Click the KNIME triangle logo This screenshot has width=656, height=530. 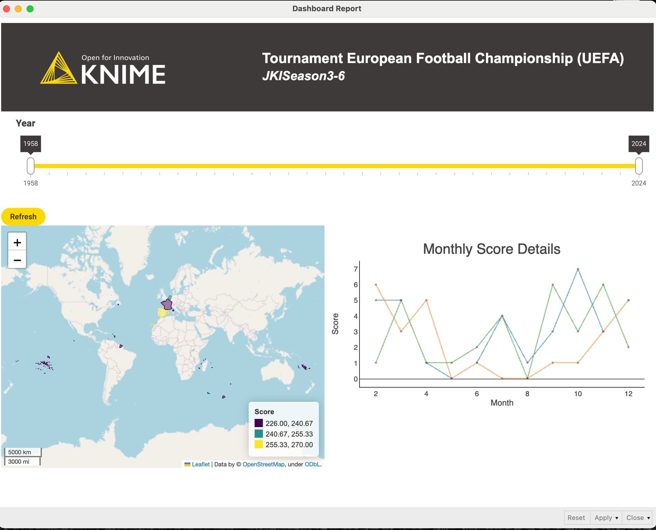tap(58, 68)
